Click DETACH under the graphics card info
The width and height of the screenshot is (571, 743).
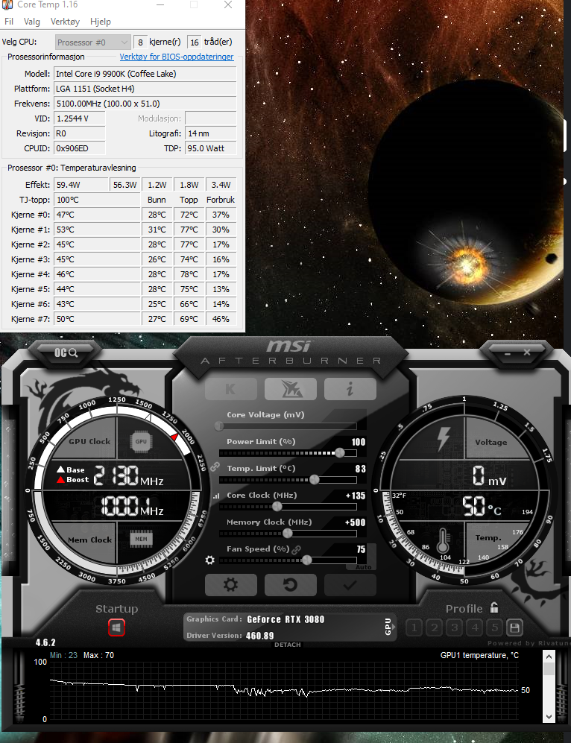pyautogui.click(x=288, y=645)
